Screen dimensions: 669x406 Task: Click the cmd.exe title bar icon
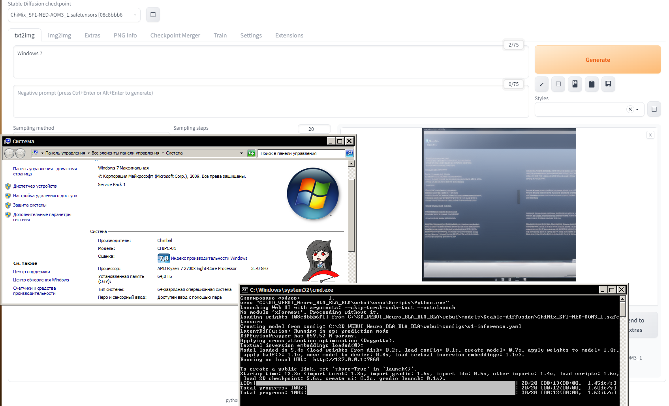point(245,290)
